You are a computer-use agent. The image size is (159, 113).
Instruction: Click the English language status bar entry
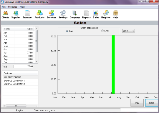[x=19, y=110]
